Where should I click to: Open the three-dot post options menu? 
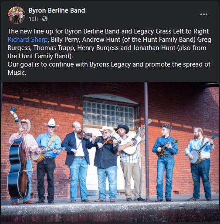coord(204,14)
